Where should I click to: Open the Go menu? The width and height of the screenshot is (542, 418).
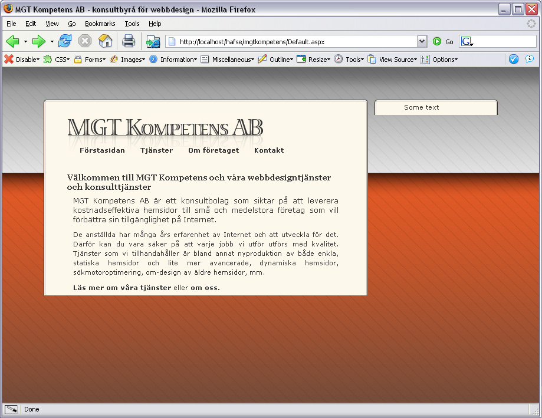pyautogui.click(x=72, y=24)
